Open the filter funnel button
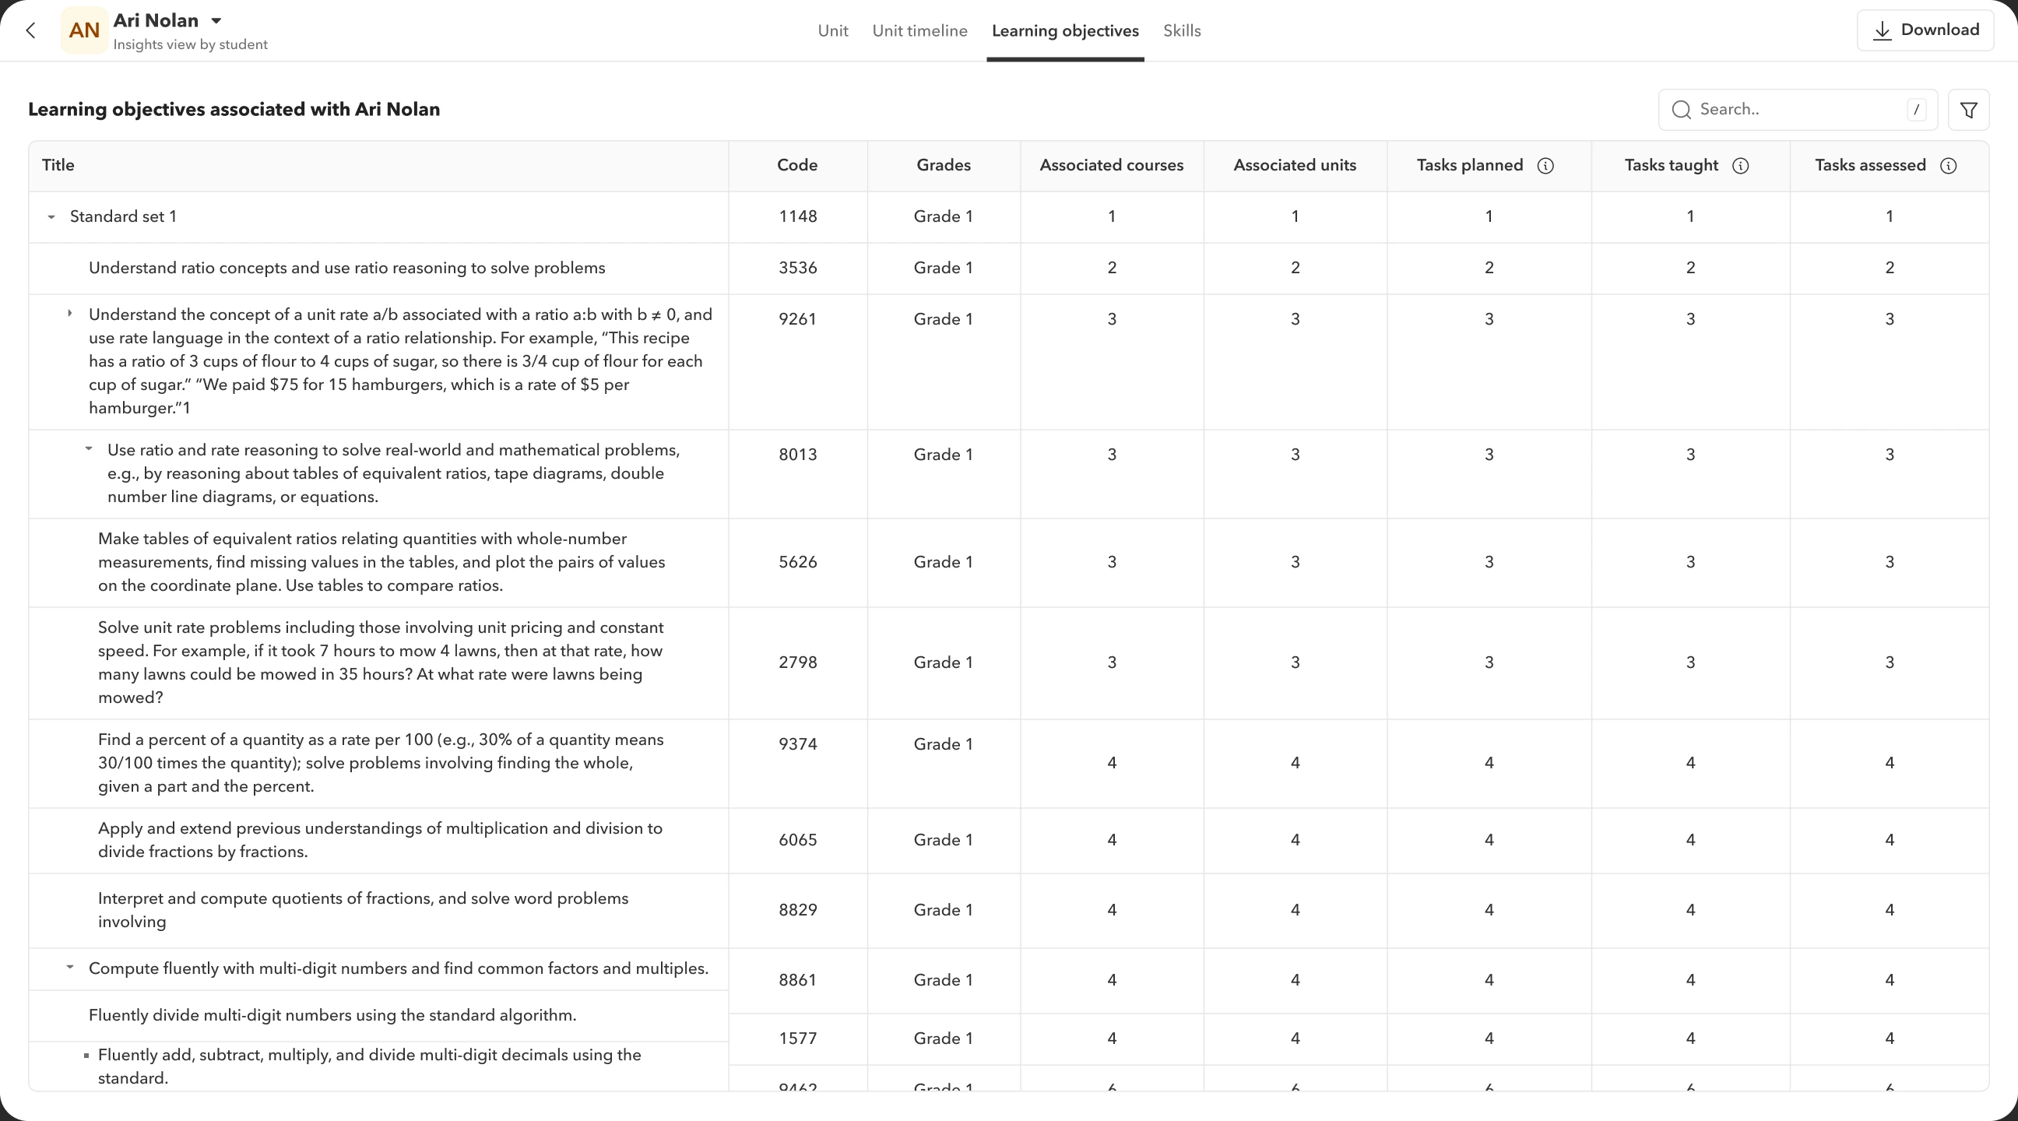The width and height of the screenshot is (2018, 1121). (x=1968, y=110)
